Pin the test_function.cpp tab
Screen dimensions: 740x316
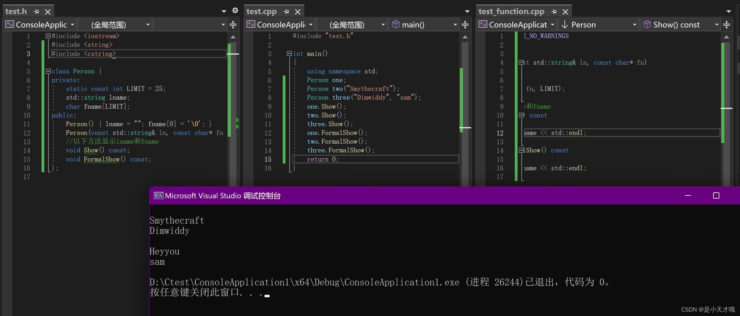(x=554, y=12)
